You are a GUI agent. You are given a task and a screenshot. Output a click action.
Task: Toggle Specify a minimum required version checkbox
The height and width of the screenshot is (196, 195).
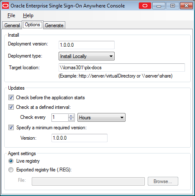(x=11, y=128)
